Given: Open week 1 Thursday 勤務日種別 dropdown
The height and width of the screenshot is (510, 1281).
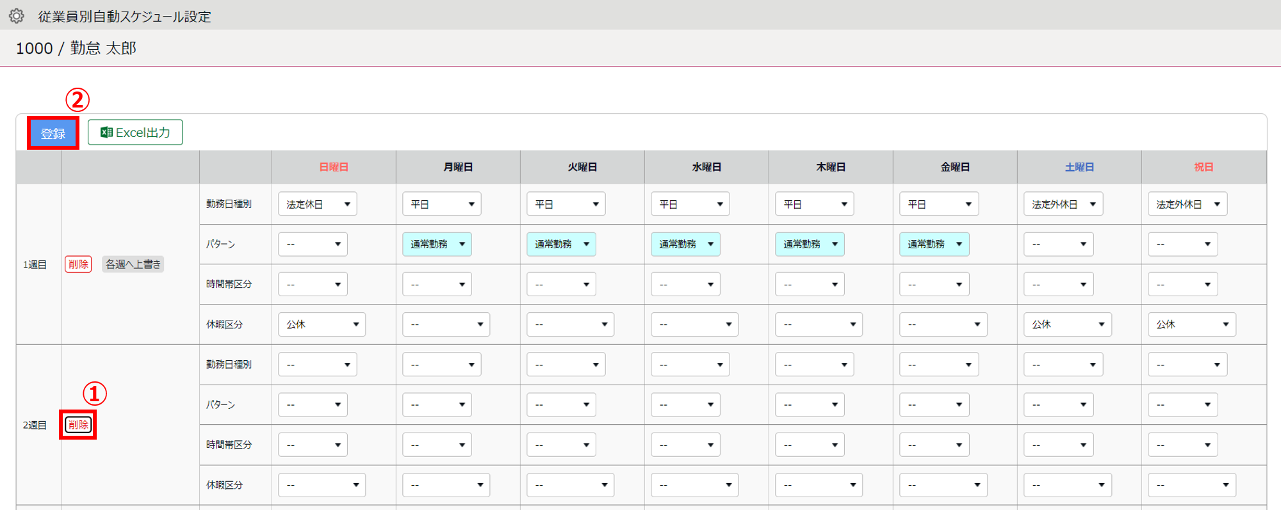Looking at the screenshot, I should [x=815, y=204].
